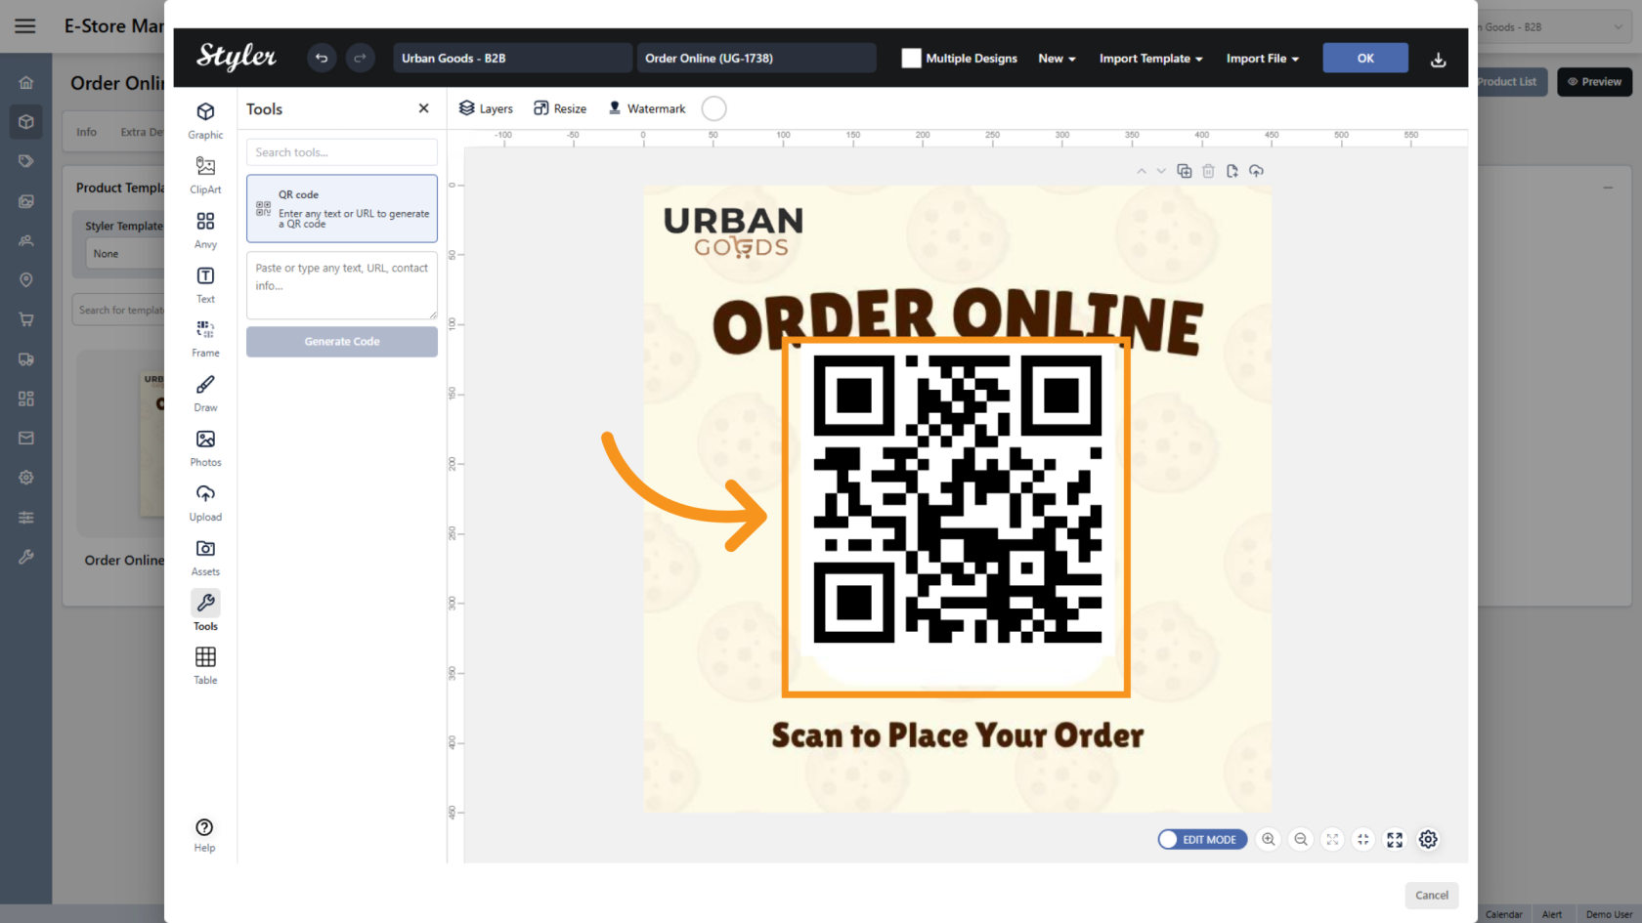Expand the Import Template dropdown
This screenshot has height=923, width=1642.
click(x=1150, y=59)
